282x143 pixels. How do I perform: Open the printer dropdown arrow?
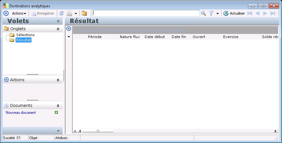(76, 13)
